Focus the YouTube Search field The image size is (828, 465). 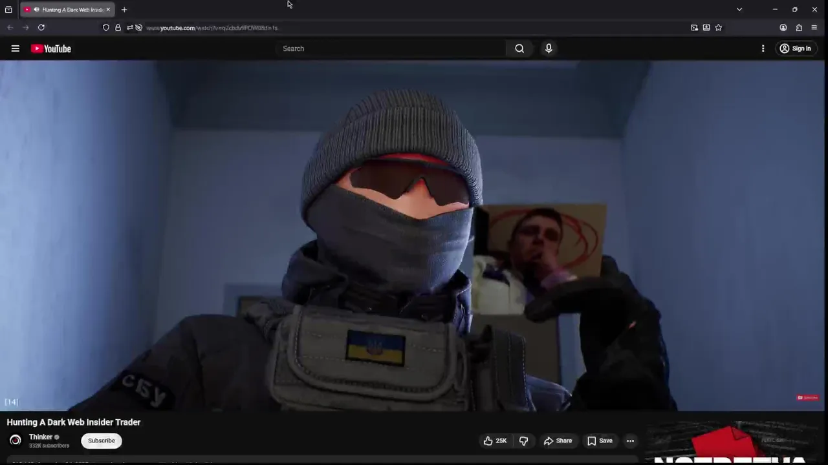(x=391, y=48)
